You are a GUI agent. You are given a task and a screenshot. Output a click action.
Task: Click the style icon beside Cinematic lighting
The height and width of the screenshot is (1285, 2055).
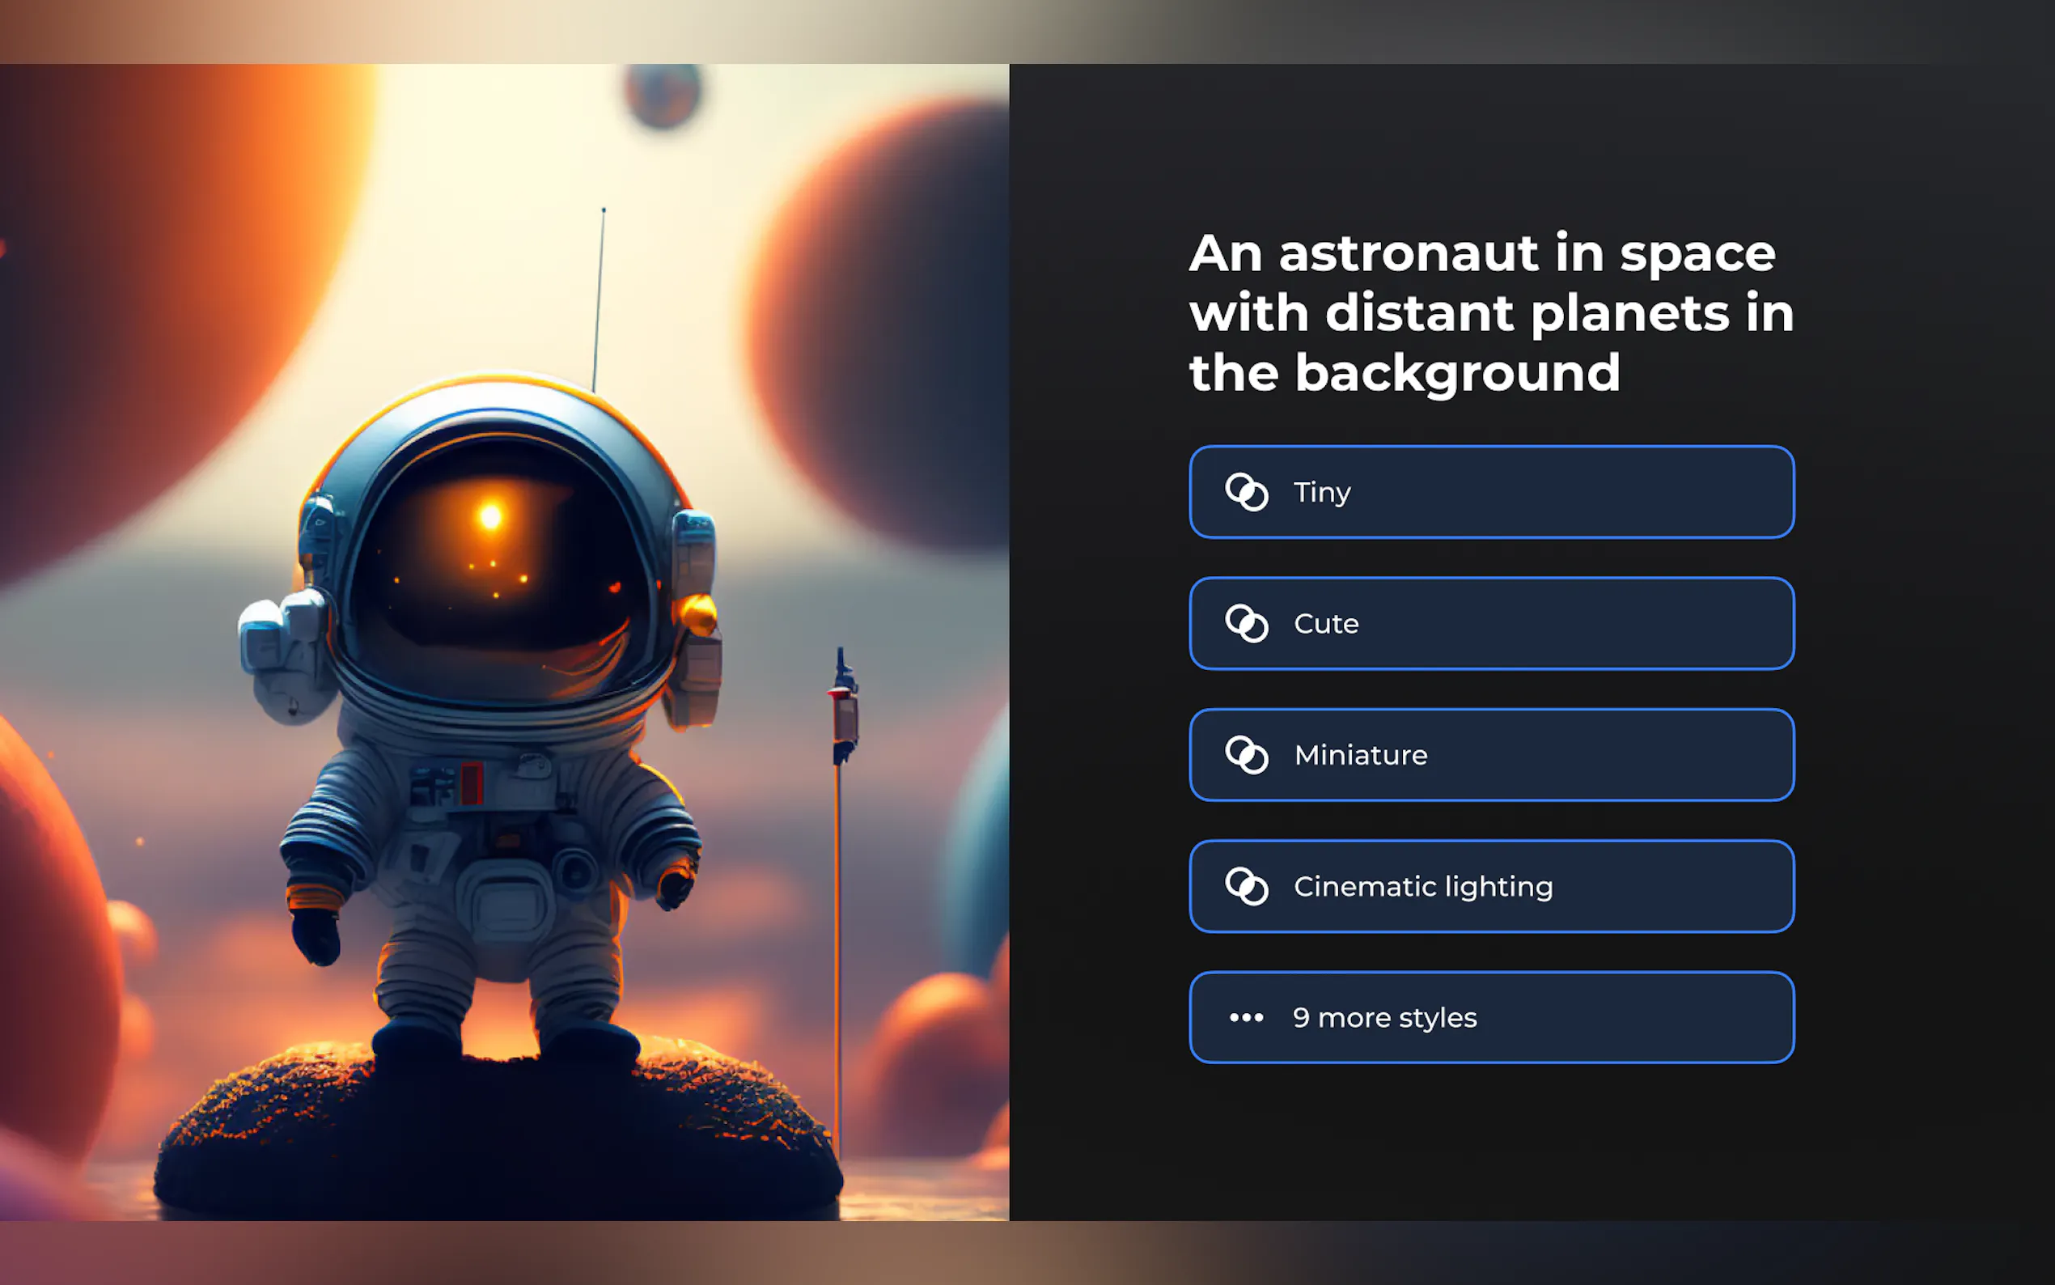[x=1246, y=886]
